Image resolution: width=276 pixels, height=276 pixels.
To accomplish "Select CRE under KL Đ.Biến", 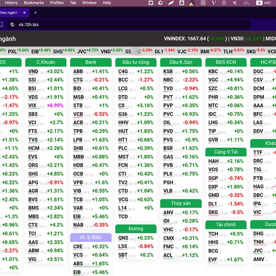I will (x=91, y=247).
